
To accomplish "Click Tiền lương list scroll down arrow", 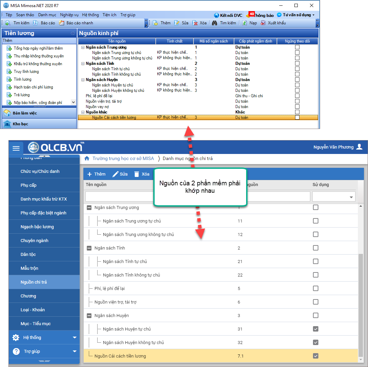I will click(74, 102).
